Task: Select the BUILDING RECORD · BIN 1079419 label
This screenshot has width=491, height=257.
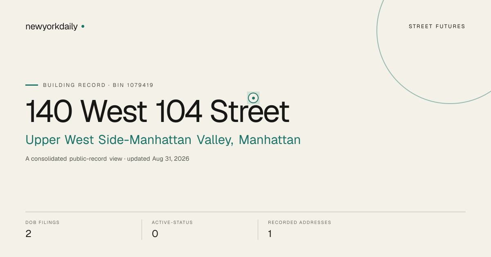Action: 98,85
